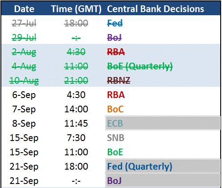Click the gray SNB entry
222x188 pixels.
[115, 138]
